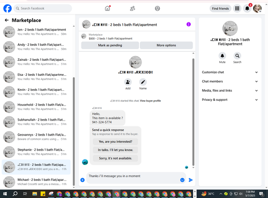Click Mark as pending button
268x198 pixels.
pyautogui.click(x=110, y=45)
